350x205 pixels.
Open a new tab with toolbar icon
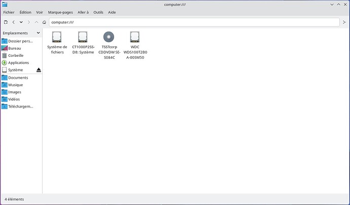6,22
